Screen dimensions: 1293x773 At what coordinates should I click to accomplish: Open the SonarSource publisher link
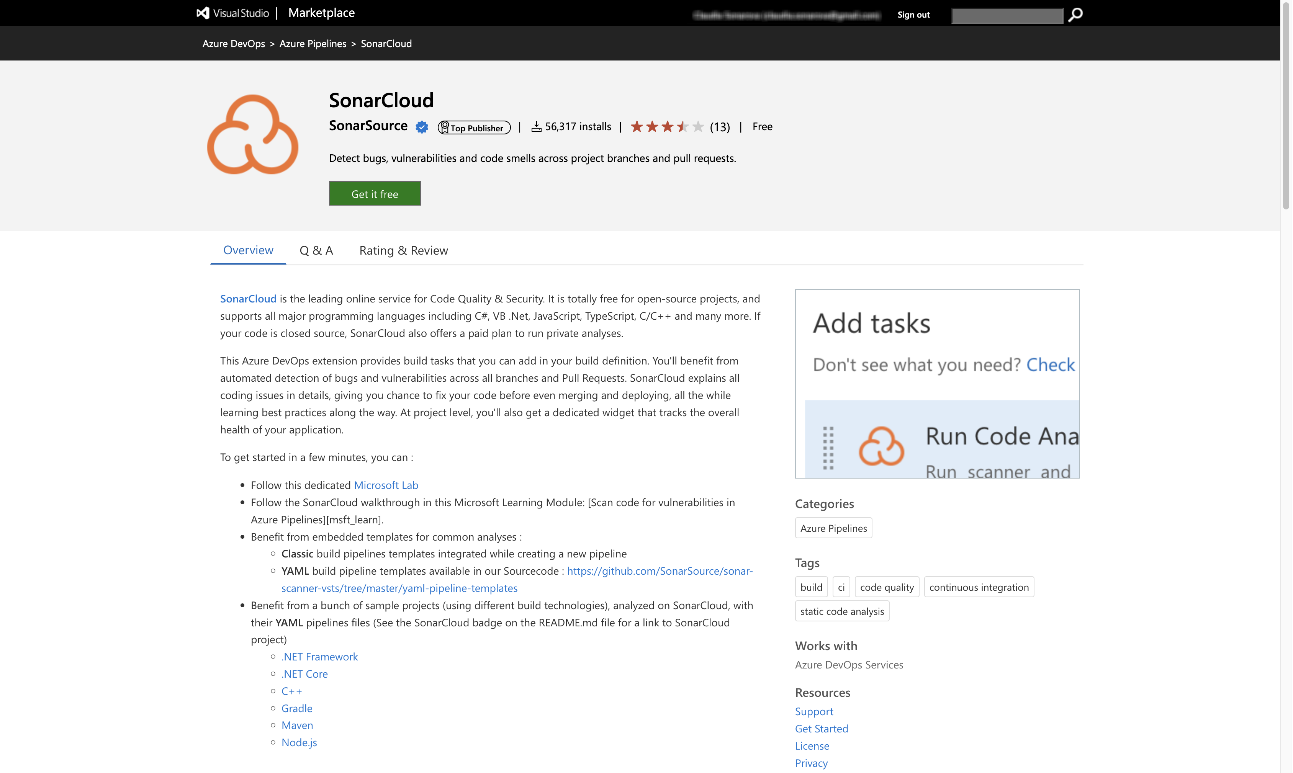pos(368,126)
